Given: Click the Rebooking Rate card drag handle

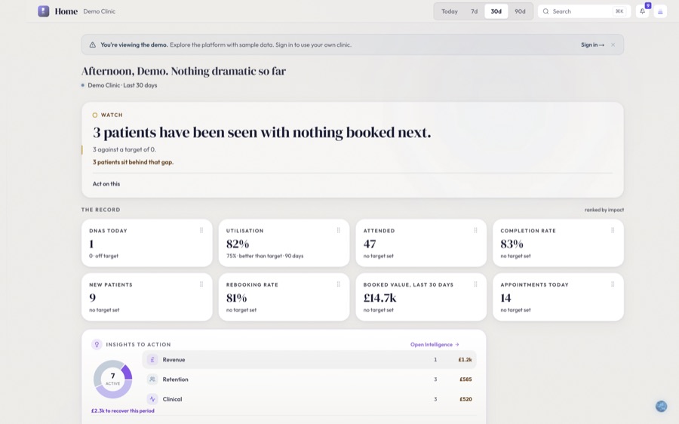Looking at the screenshot, I should pyautogui.click(x=338, y=284).
